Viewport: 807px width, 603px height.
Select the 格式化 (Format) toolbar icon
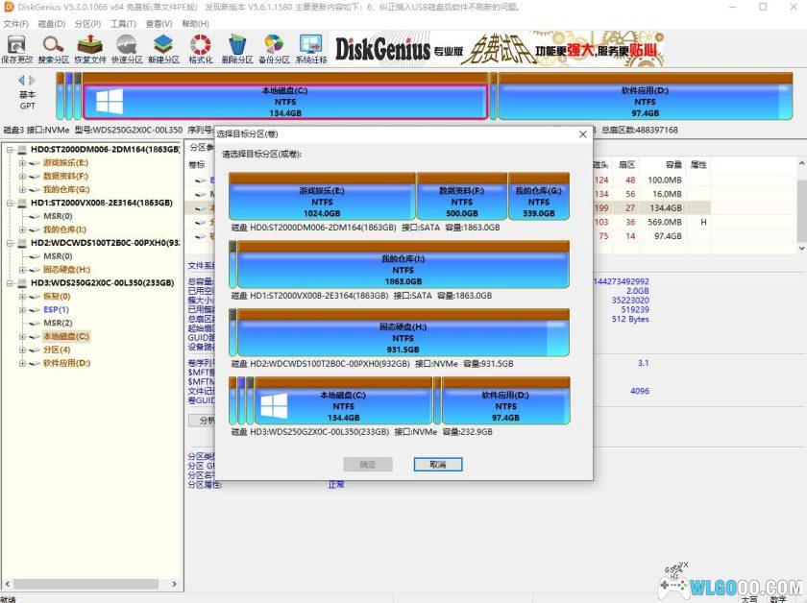[x=199, y=46]
